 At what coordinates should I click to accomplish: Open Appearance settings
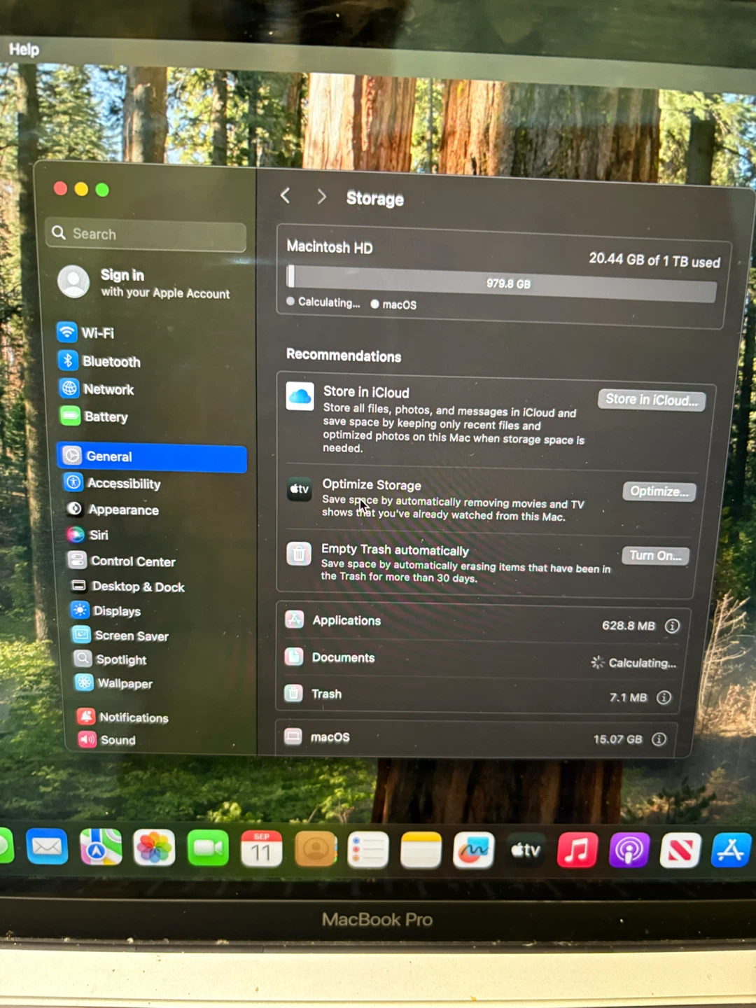113,510
